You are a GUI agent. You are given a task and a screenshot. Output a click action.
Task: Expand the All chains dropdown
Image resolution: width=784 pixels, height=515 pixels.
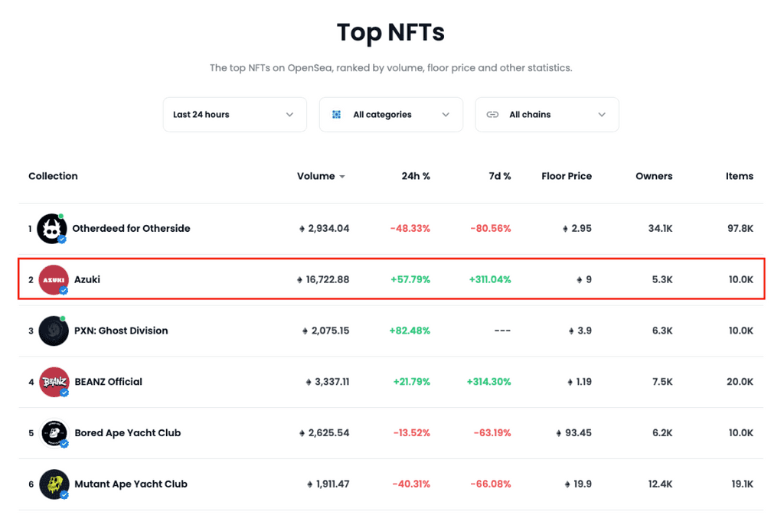547,114
